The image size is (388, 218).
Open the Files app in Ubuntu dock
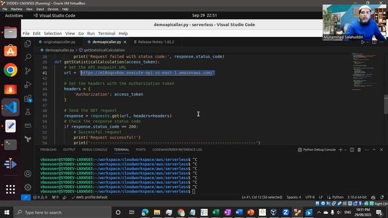click(10, 32)
